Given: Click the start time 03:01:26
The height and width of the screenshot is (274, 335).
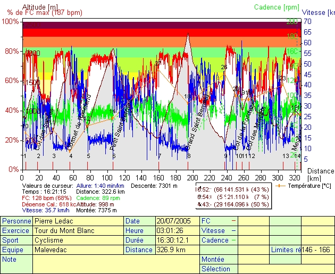Looking at the screenshot, I should click(170, 230).
